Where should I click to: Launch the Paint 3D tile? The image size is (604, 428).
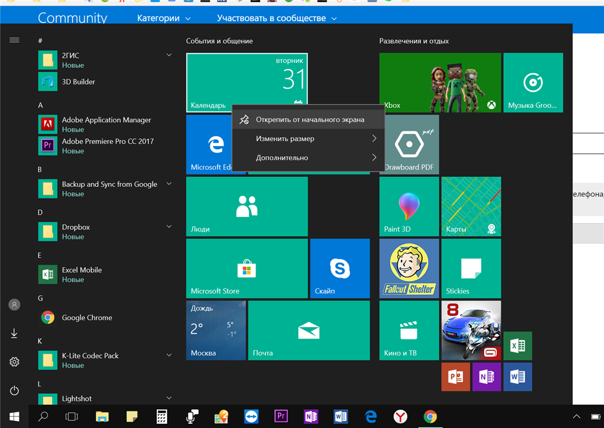(409, 207)
